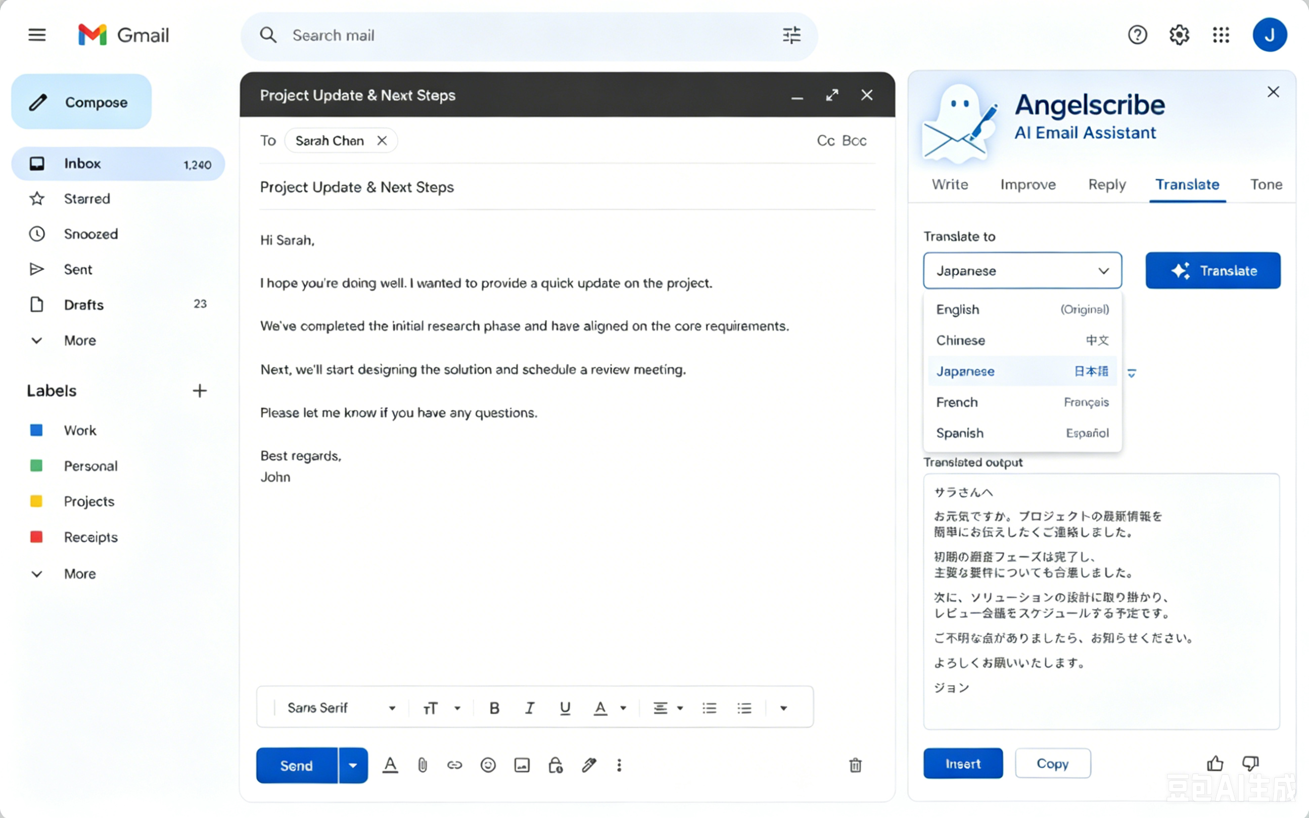Close the Angelscribe panel
Viewport: 1309px width, 818px height.
pos(1273,92)
